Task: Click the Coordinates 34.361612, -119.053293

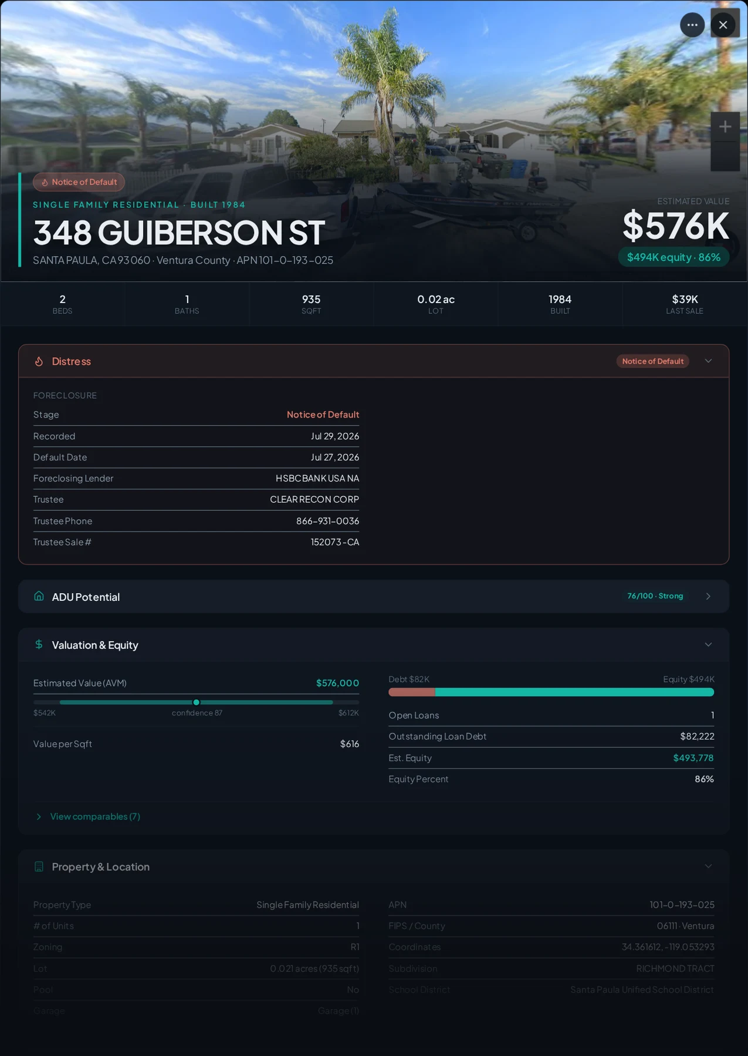Action: (x=668, y=947)
